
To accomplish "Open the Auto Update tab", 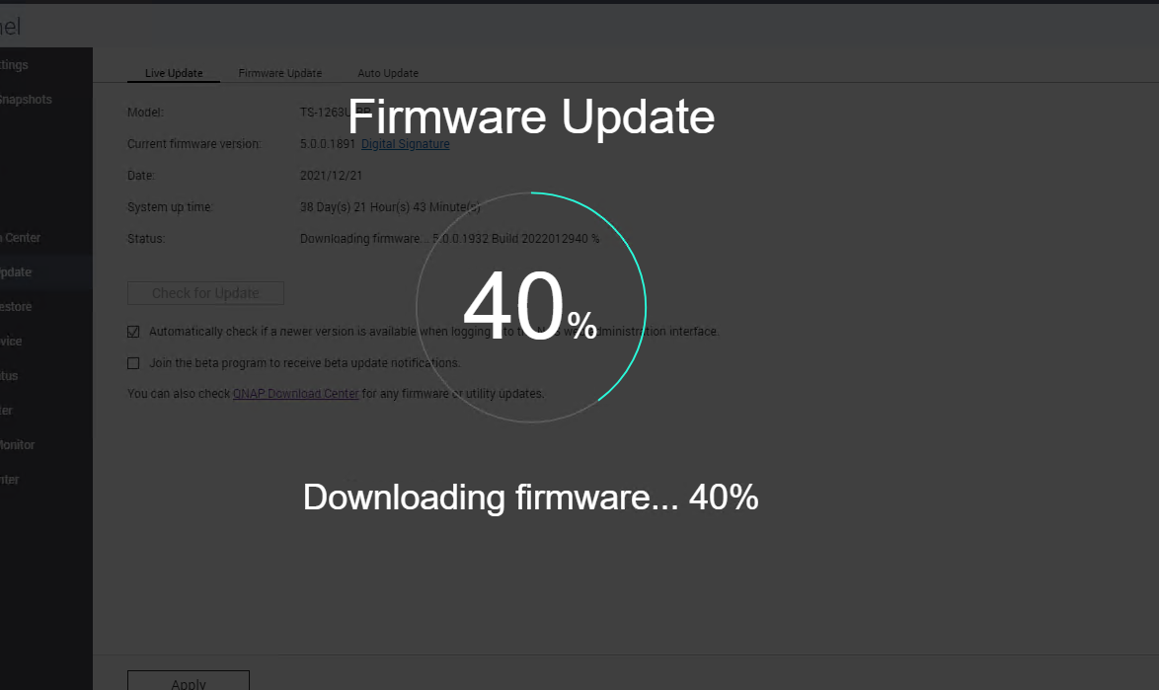I will [x=388, y=73].
